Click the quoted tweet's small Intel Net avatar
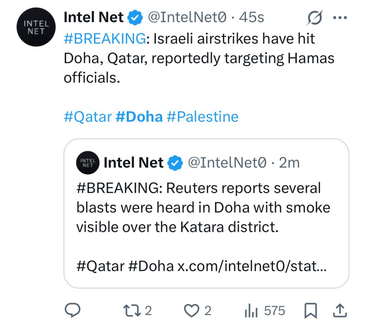Screen dimensions: 366x329 pos(87,163)
